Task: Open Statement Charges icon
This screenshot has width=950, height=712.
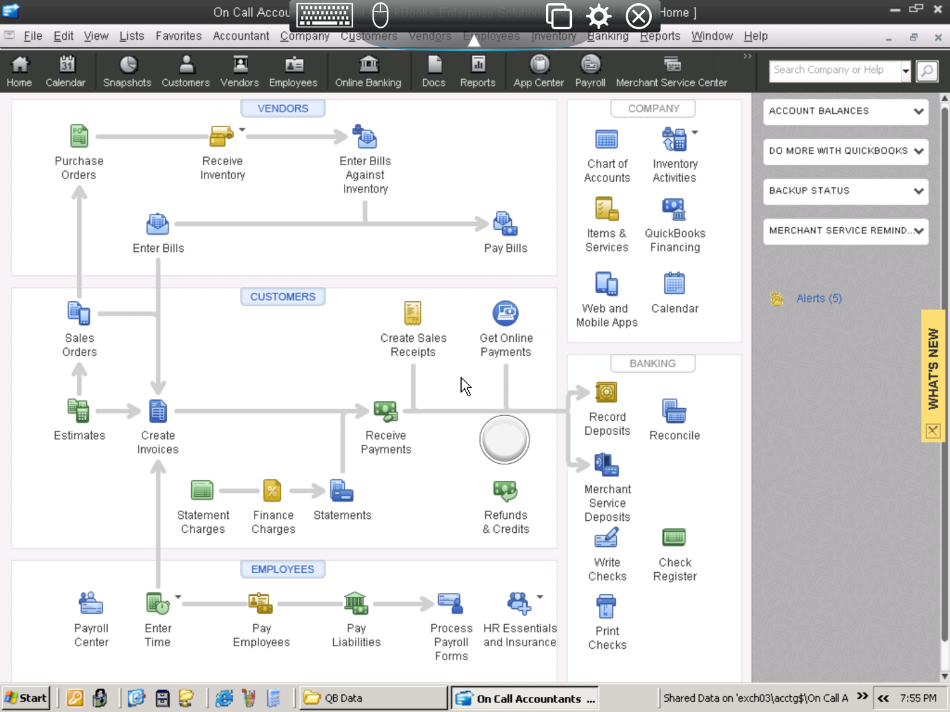Action: click(x=203, y=490)
